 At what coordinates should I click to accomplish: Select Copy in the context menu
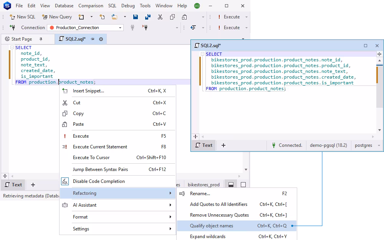[118, 113]
